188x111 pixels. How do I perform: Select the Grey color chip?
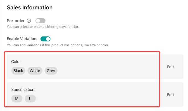(51, 71)
